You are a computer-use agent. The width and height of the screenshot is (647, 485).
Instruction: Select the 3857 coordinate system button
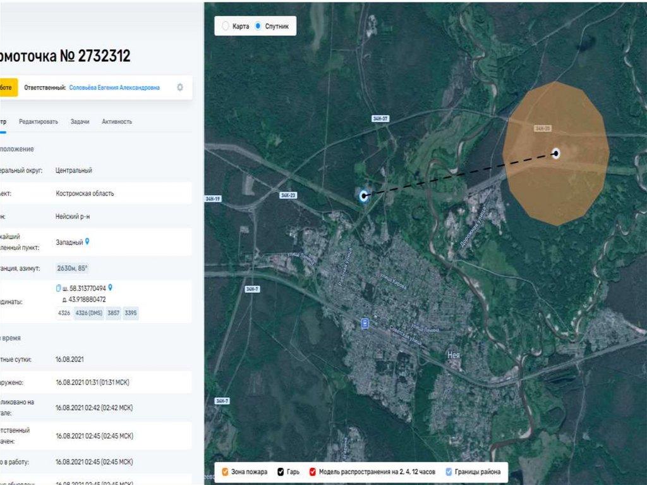(114, 313)
